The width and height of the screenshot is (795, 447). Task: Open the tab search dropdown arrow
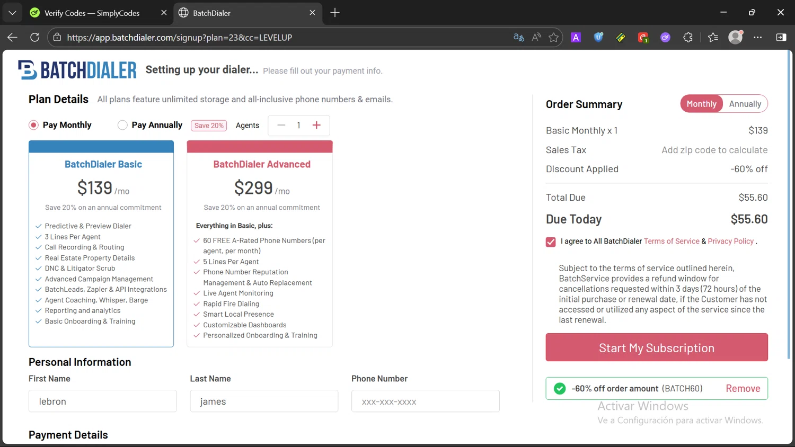(x=12, y=13)
